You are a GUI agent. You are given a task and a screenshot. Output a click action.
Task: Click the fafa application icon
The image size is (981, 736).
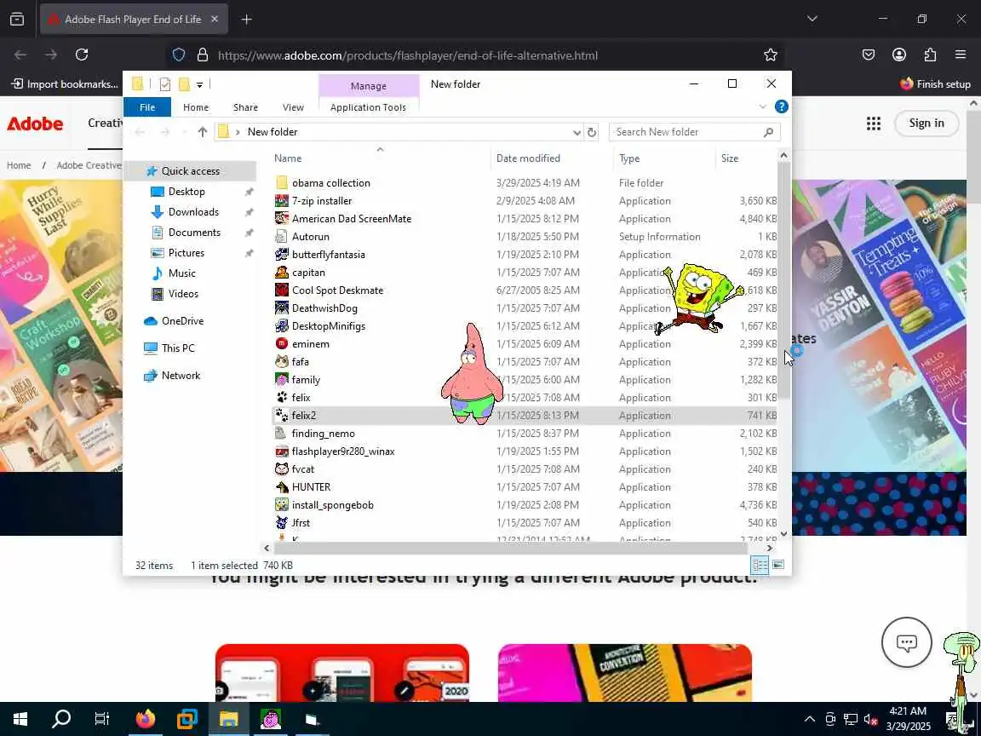click(282, 362)
